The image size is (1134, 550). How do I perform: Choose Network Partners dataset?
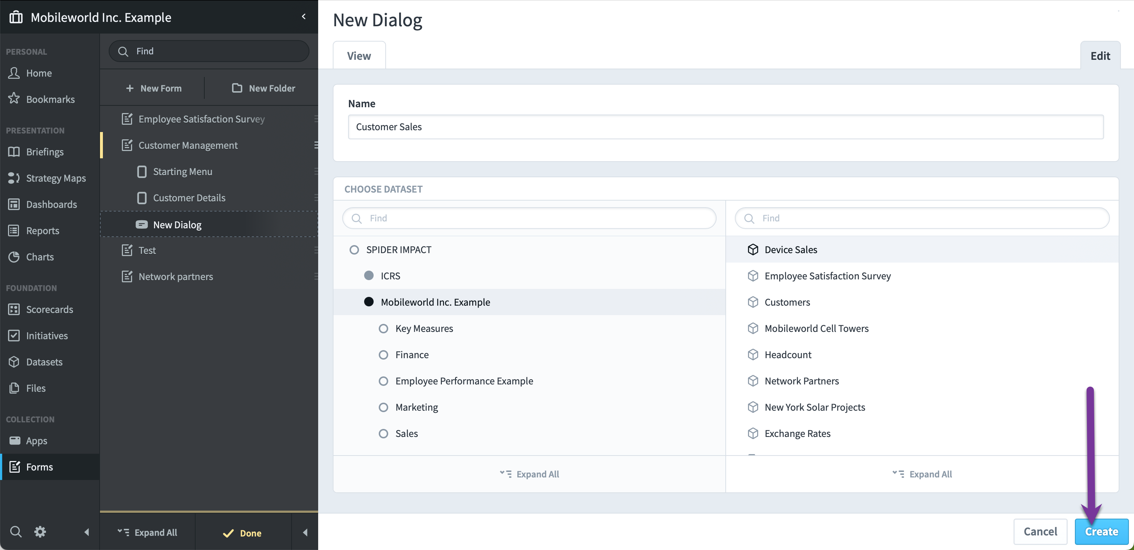tap(922, 381)
